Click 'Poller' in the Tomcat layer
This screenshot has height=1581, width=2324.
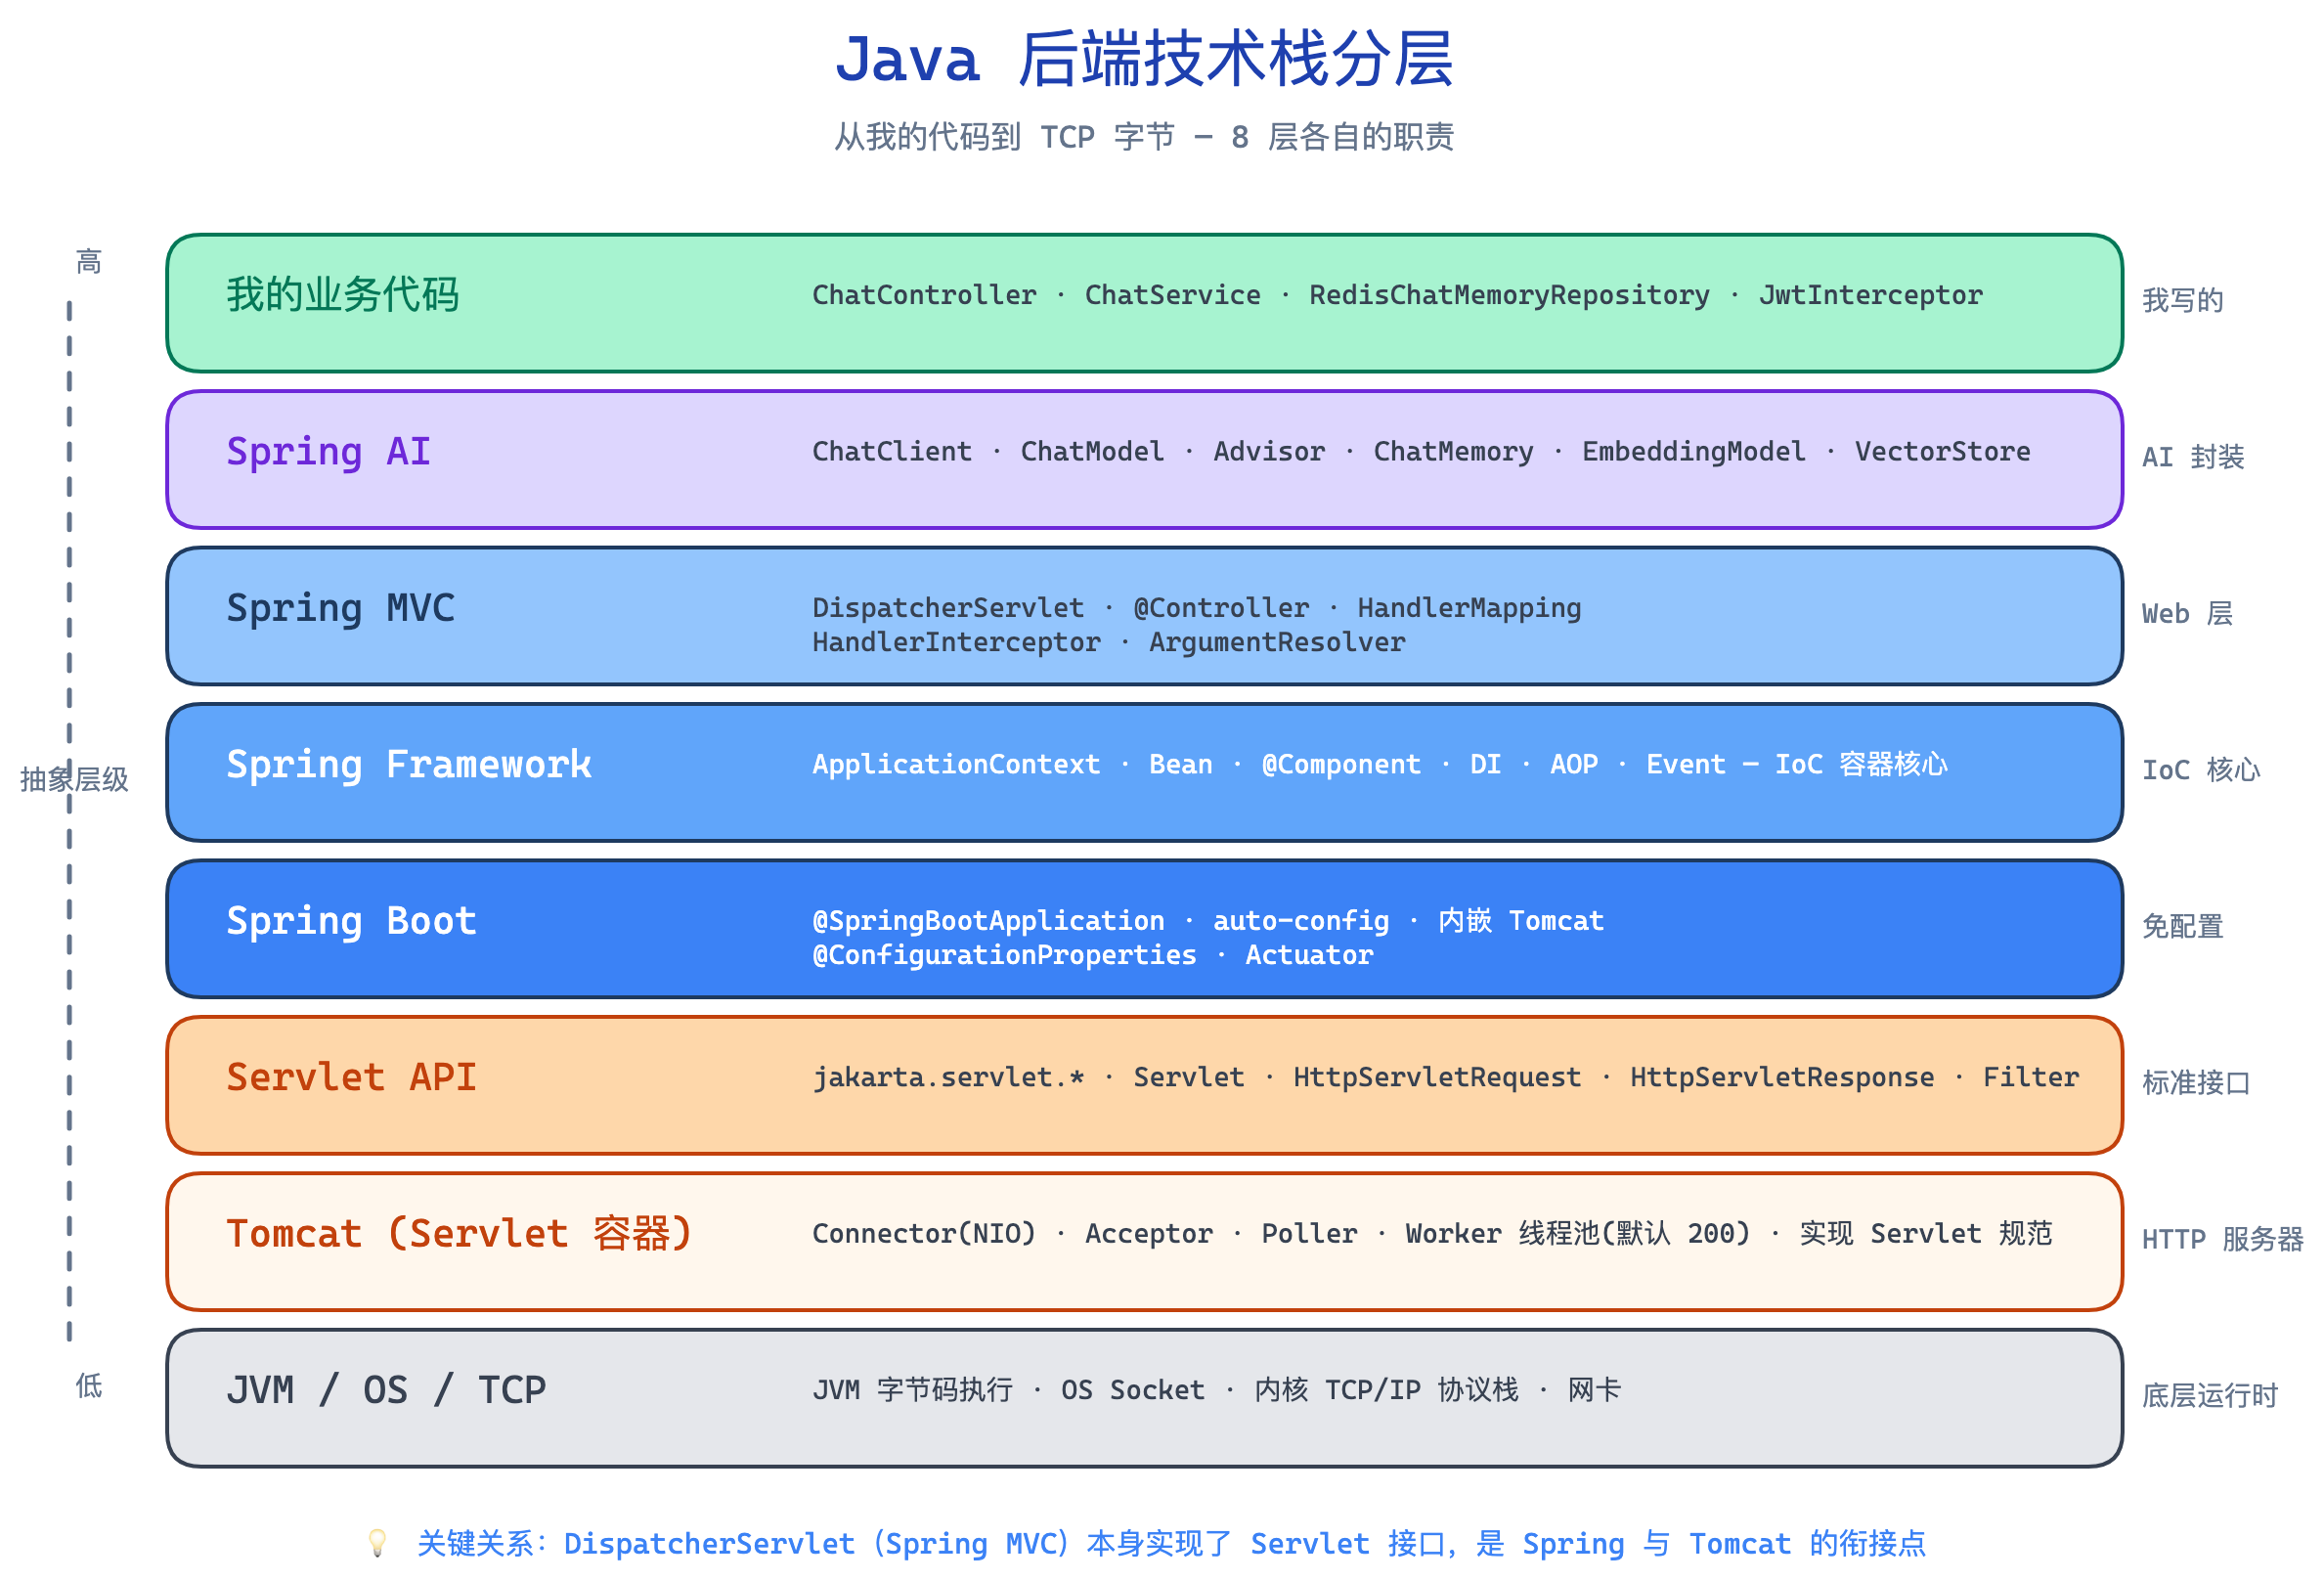coord(1309,1234)
